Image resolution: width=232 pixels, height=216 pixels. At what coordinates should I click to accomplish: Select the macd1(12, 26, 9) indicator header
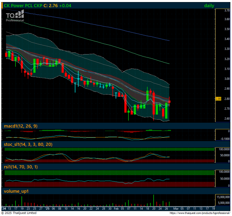click(x=20, y=126)
